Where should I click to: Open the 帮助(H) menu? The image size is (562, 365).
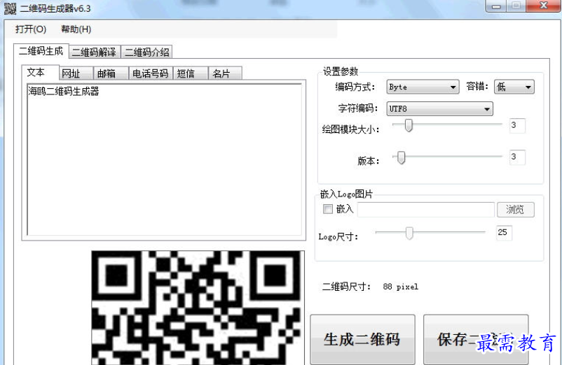point(76,29)
